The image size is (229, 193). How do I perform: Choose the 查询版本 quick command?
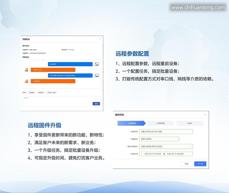41,93
